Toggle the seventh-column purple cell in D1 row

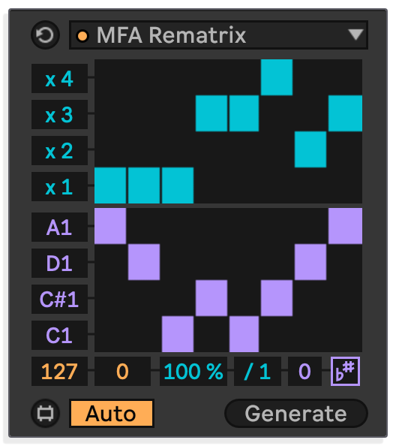click(x=310, y=262)
